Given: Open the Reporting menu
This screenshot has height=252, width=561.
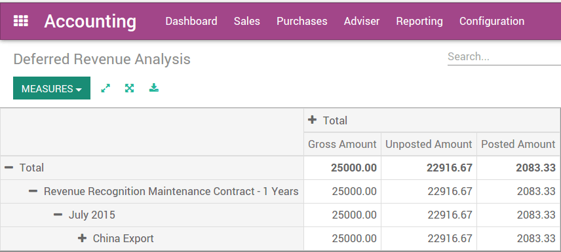Looking at the screenshot, I should (419, 21).
